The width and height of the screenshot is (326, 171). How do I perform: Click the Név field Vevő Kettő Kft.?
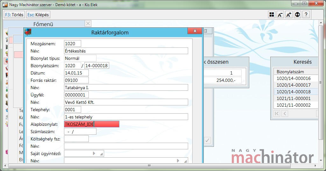click(126, 102)
